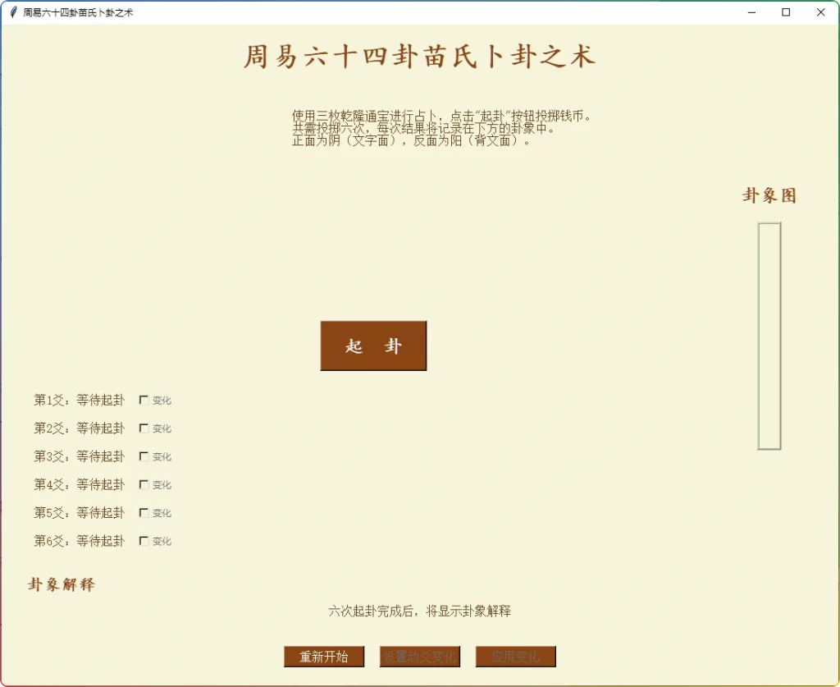
Task: Enable the 变化 checkbox for 第1爻
Action: pyautogui.click(x=144, y=400)
